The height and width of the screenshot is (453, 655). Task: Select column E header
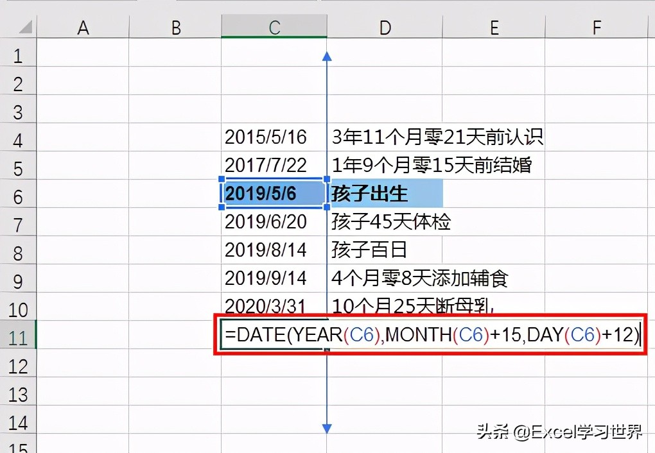[x=494, y=27]
